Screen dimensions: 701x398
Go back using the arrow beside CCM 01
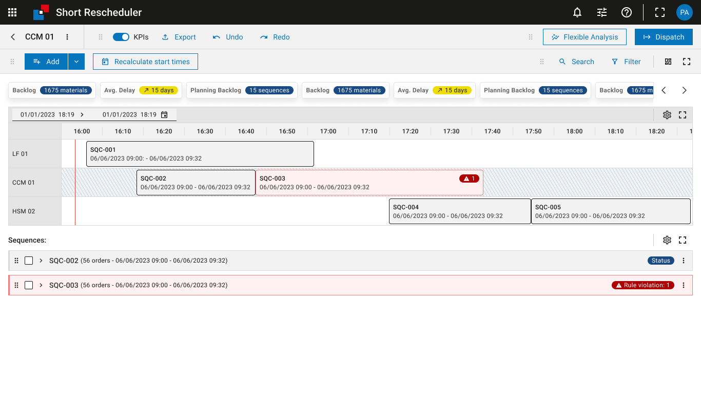point(13,37)
